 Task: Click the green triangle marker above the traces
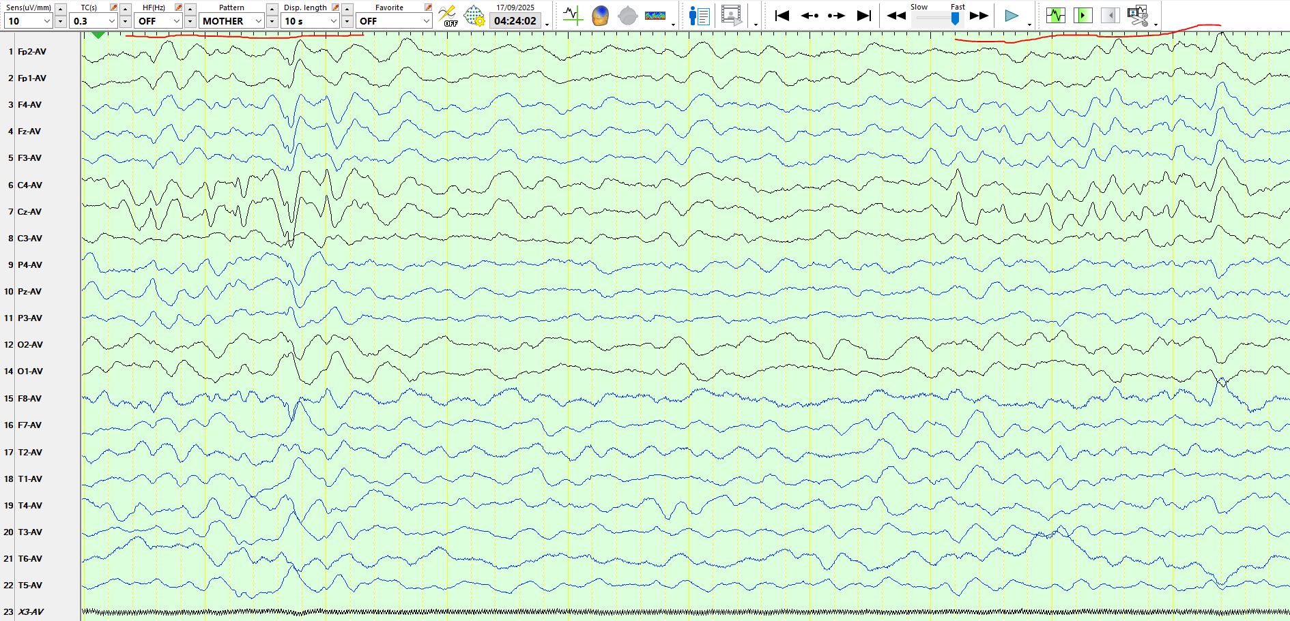98,34
